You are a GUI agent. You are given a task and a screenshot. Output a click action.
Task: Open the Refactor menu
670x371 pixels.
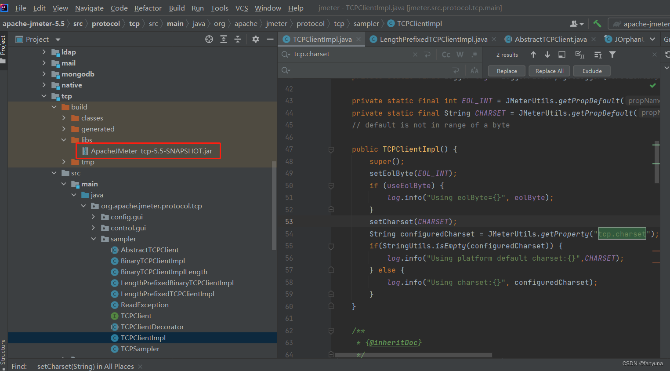(x=148, y=8)
